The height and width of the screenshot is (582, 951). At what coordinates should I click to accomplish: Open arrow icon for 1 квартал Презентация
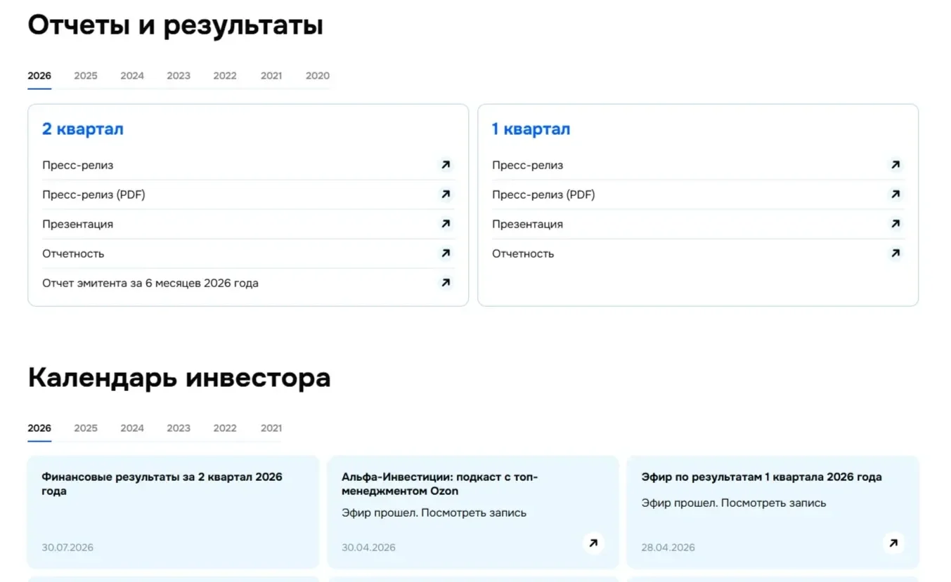[x=895, y=224]
